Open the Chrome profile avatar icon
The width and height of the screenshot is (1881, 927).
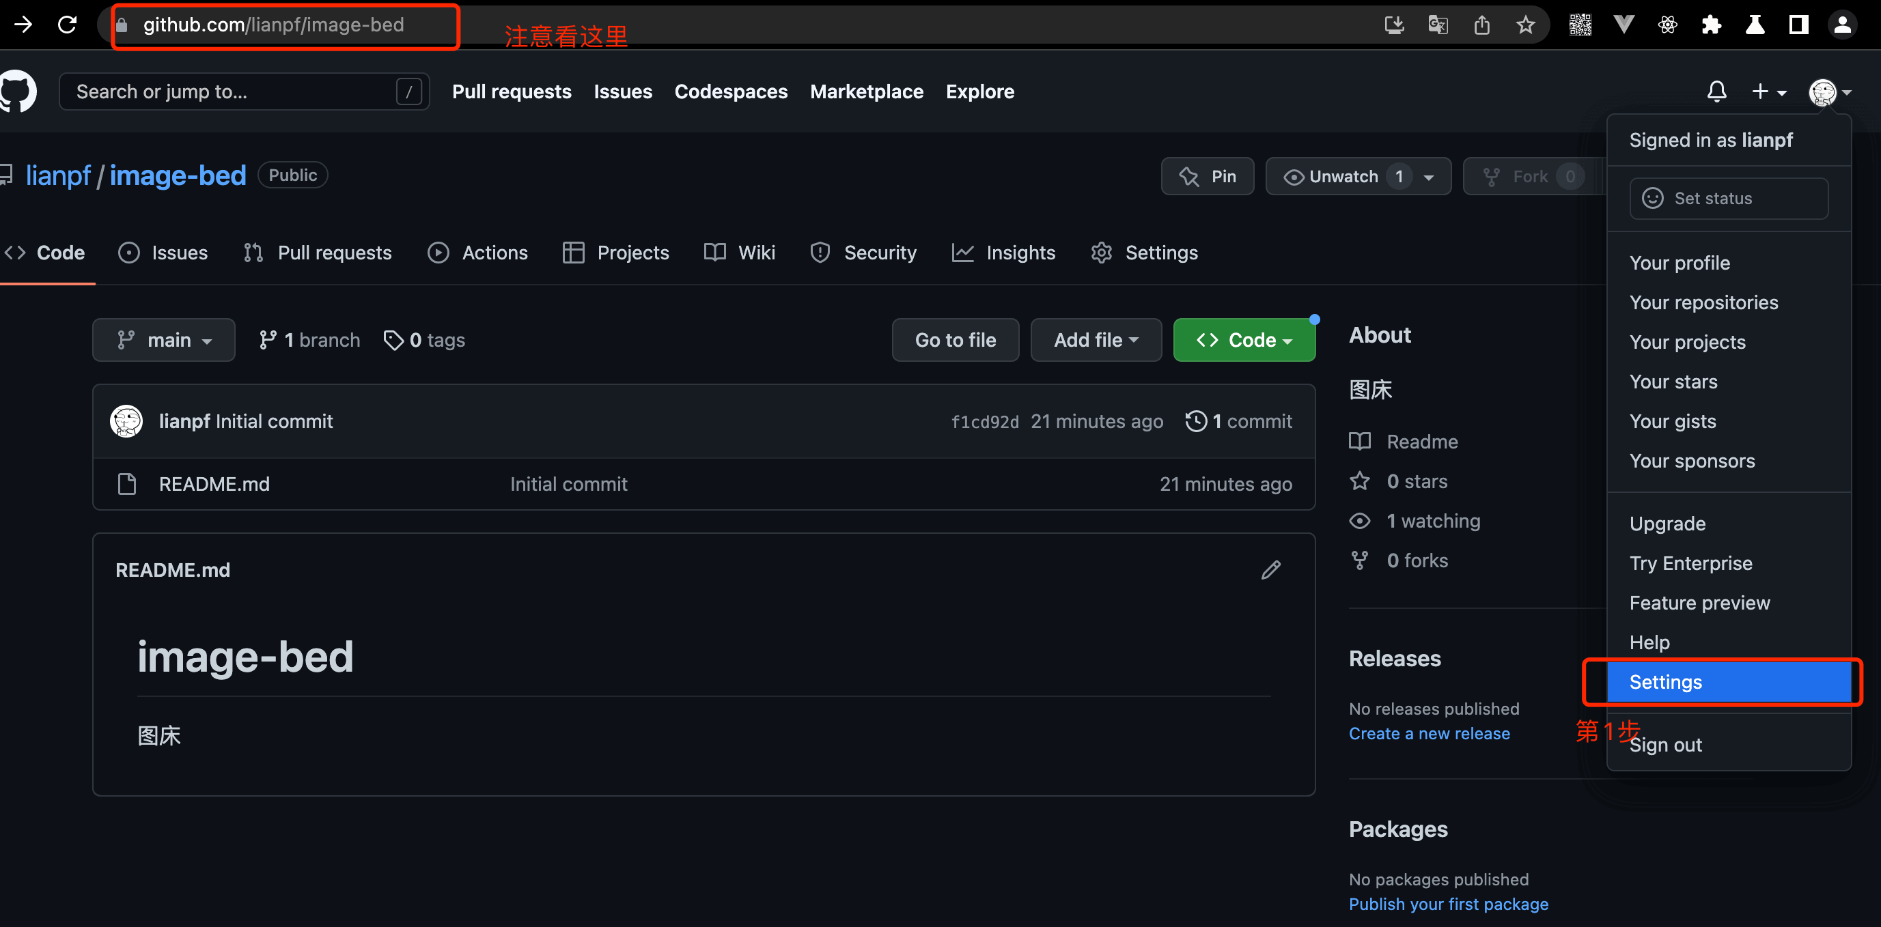click(1843, 25)
